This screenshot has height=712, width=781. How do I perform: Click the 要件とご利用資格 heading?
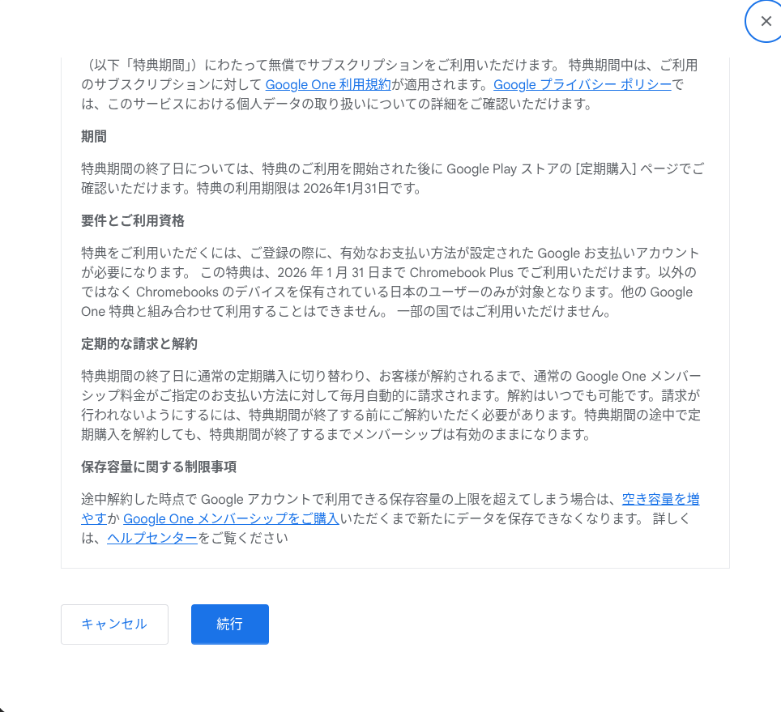point(133,220)
